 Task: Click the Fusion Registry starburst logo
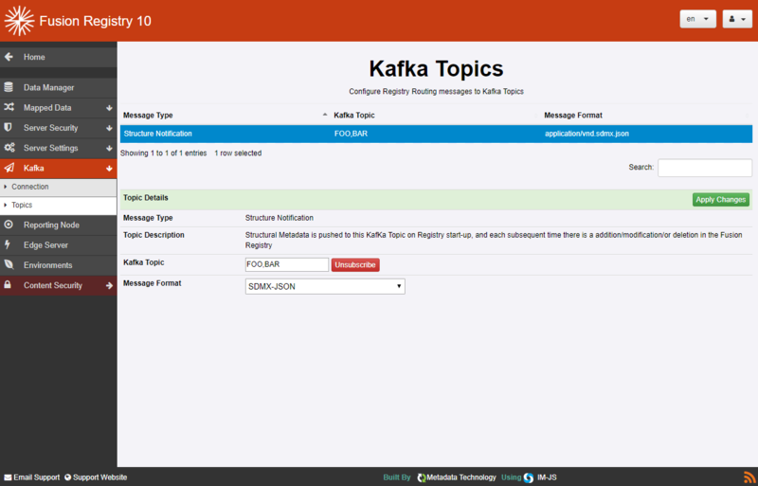click(x=19, y=21)
